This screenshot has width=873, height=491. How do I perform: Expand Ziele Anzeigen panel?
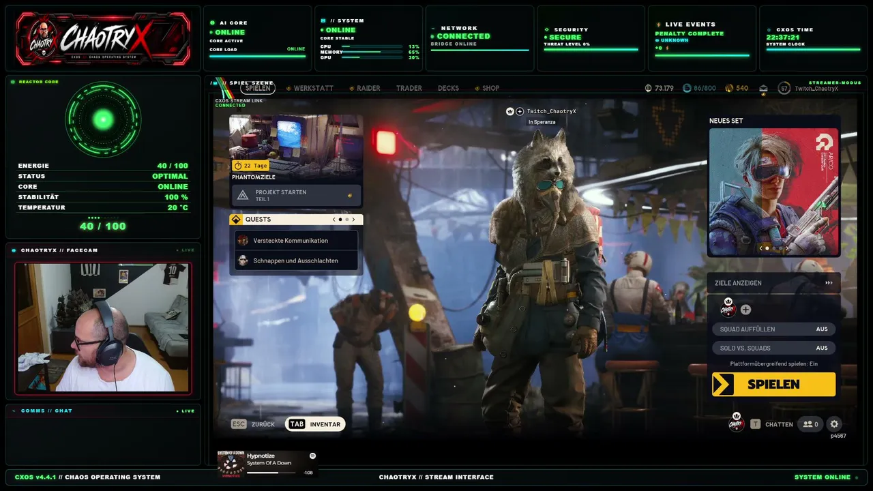773,283
